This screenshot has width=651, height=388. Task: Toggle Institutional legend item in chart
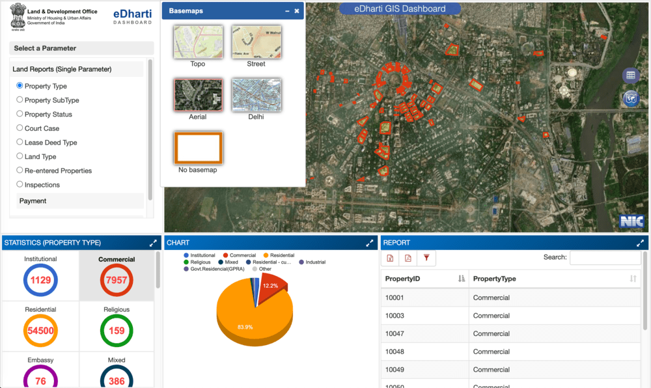(199, 256)
